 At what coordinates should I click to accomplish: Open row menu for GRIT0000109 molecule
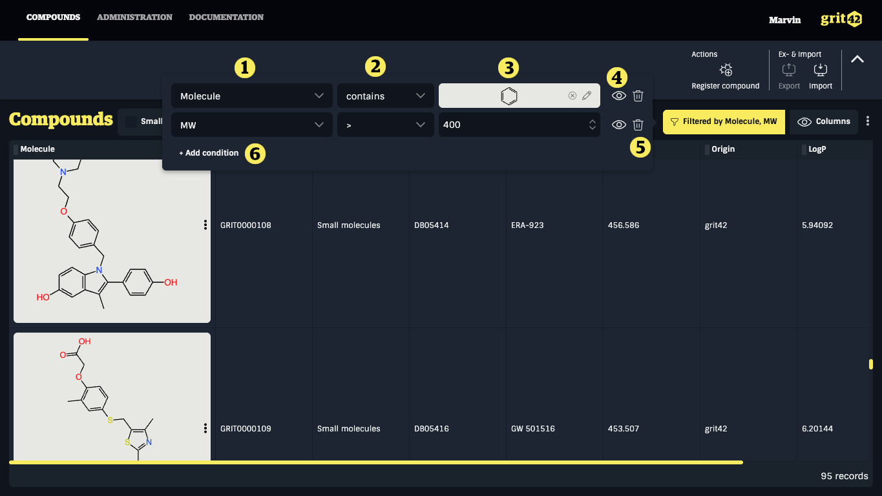(x=205, y=428)
